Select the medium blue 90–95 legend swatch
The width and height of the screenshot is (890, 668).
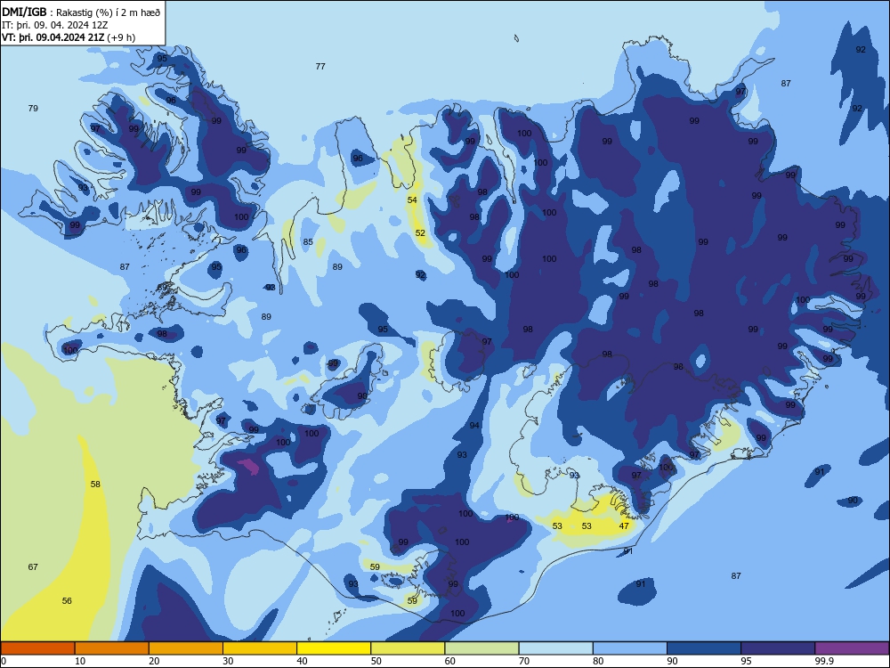704,648
